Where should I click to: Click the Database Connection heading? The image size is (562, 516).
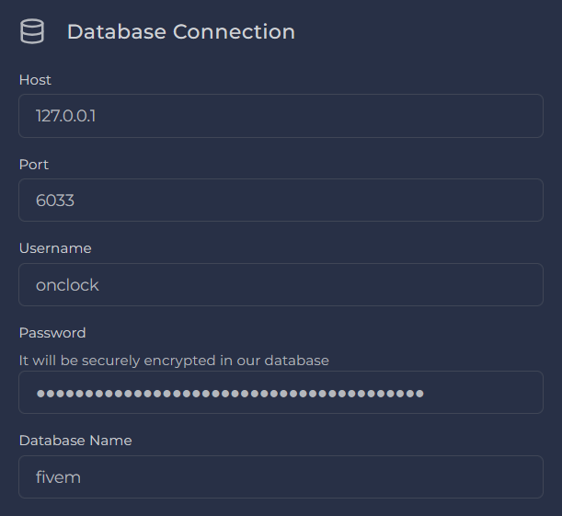pos(181,31)
